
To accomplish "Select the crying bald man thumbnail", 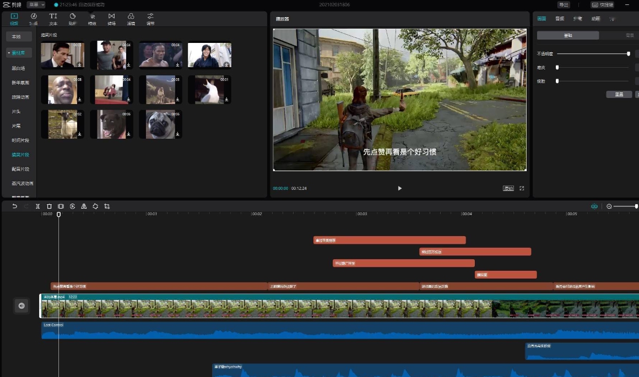I will [x=62, y=90].
